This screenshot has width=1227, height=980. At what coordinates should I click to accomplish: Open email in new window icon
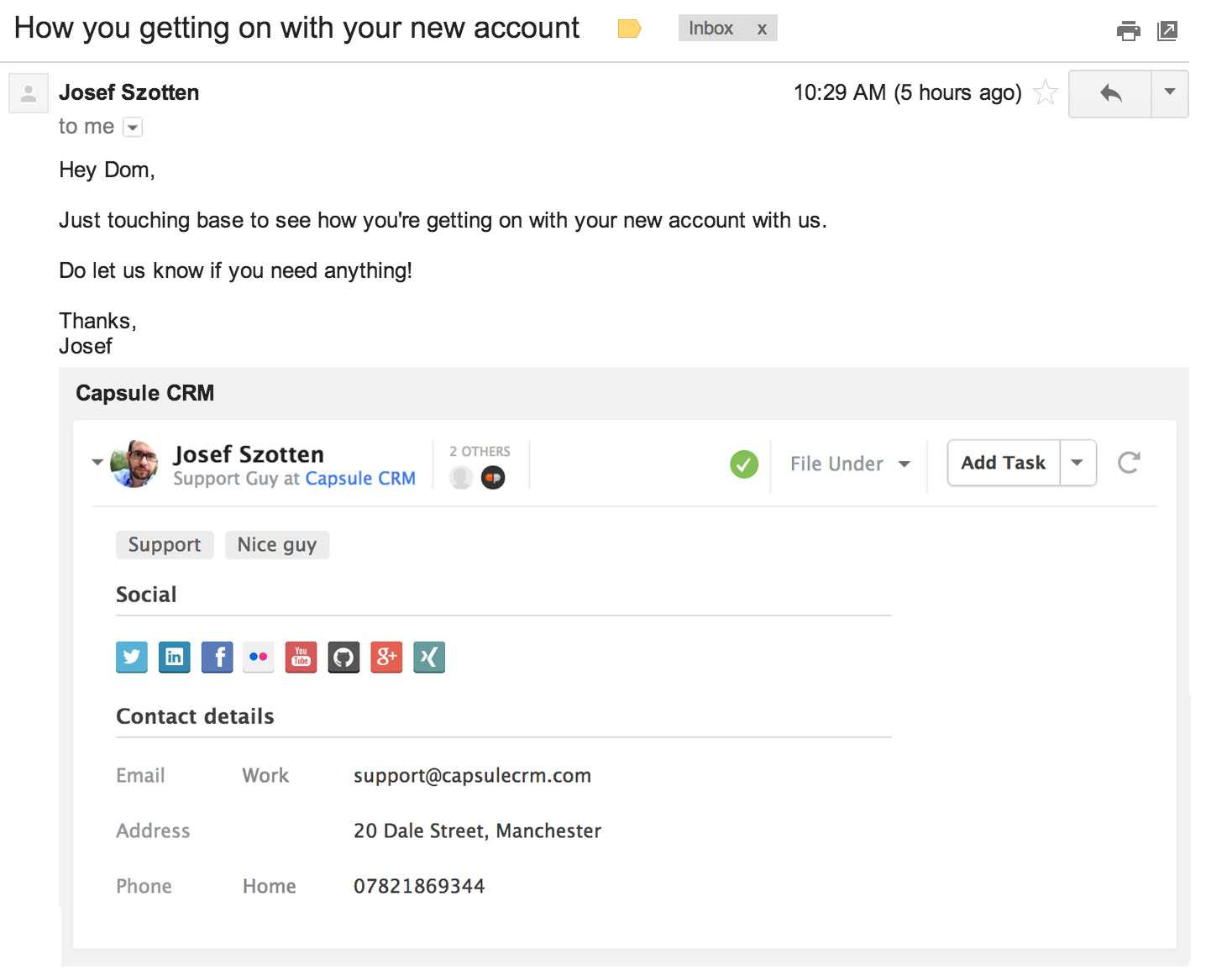1167,31
